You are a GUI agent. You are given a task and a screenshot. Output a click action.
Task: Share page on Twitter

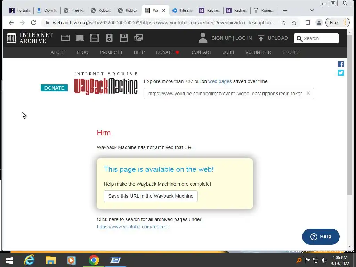point(341,73)
